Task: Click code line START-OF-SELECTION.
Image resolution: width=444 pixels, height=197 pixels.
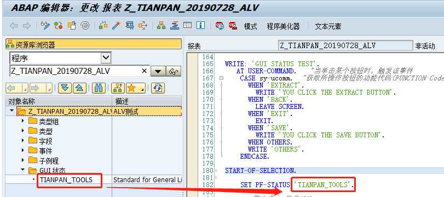Action: click(261, 170)
